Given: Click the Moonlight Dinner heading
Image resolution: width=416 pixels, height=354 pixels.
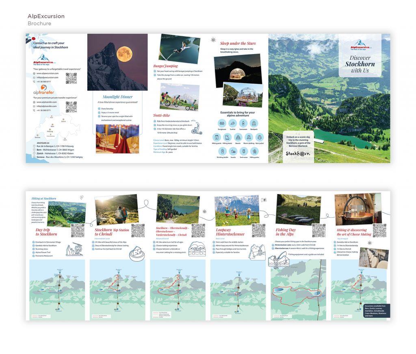Looking at the screenshot, I should 117,97.
